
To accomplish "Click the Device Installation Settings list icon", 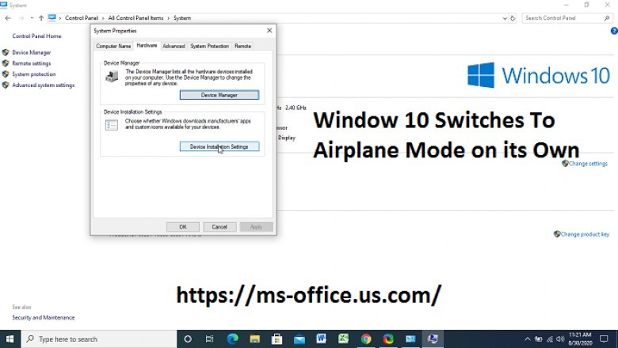I will 112,125.
